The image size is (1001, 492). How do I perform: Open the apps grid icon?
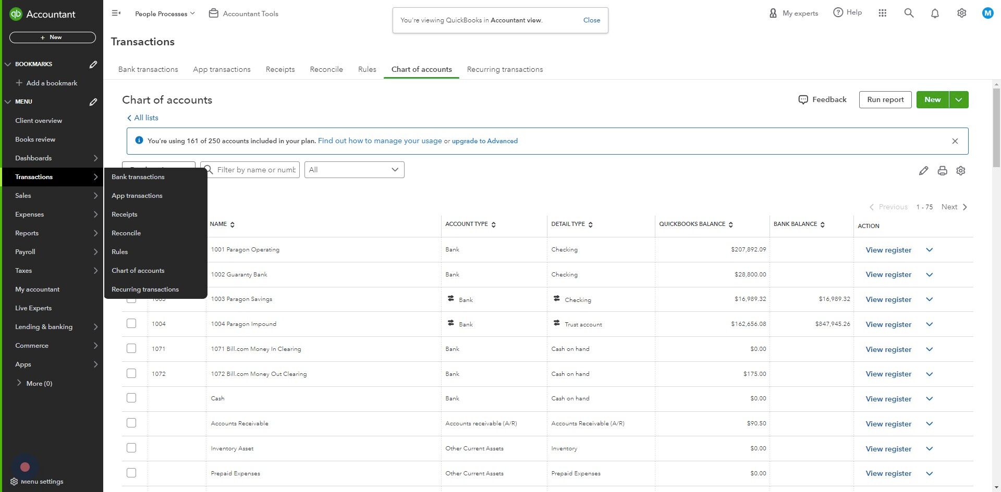[882, 13]
